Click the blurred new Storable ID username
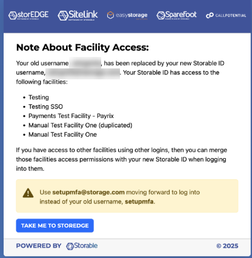 click(x=83, y=73)
